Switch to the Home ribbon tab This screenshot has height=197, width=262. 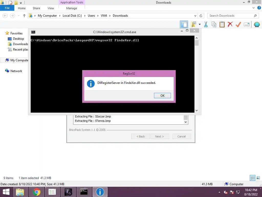22,8
